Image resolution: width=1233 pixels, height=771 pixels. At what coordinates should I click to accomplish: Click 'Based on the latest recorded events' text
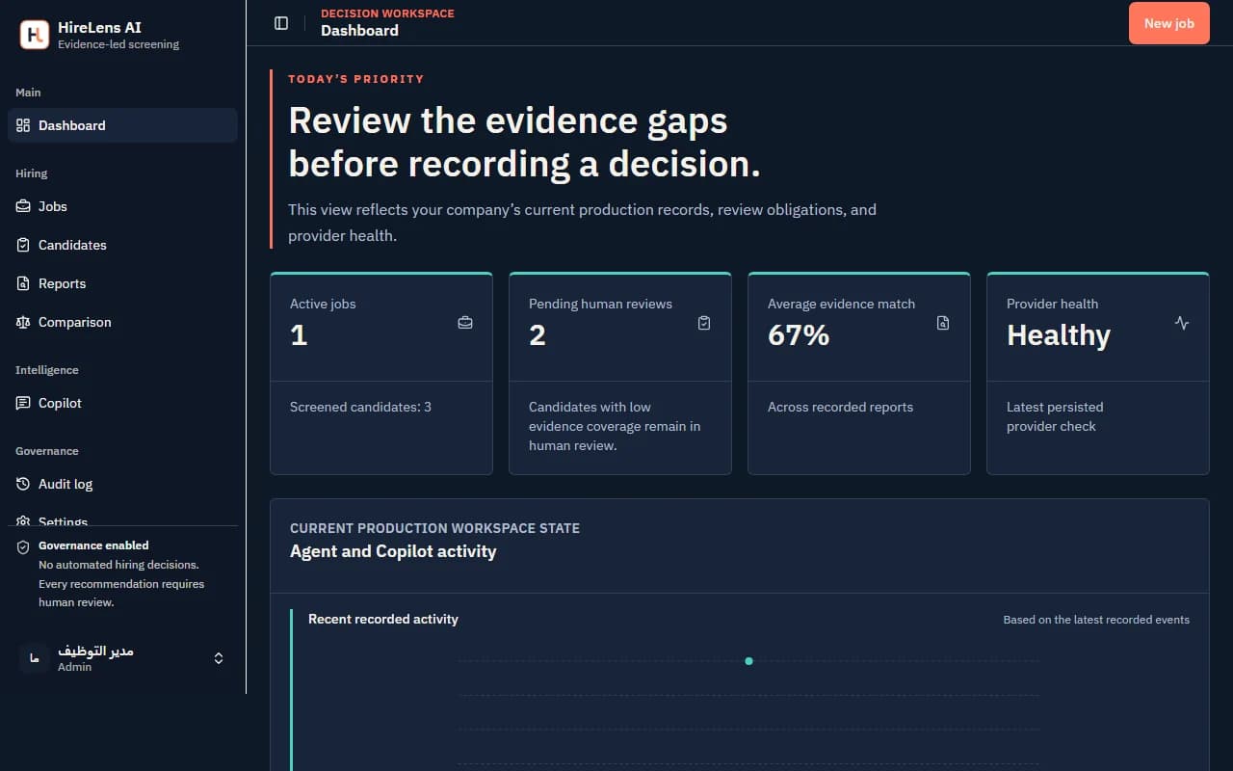pos(1096,620)
